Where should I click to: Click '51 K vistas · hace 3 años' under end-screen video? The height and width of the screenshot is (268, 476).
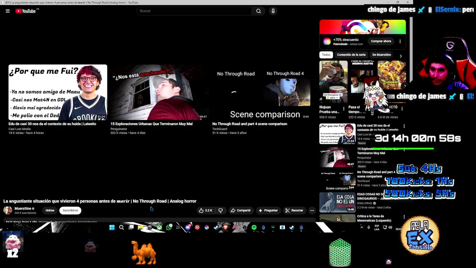(229, 133)
